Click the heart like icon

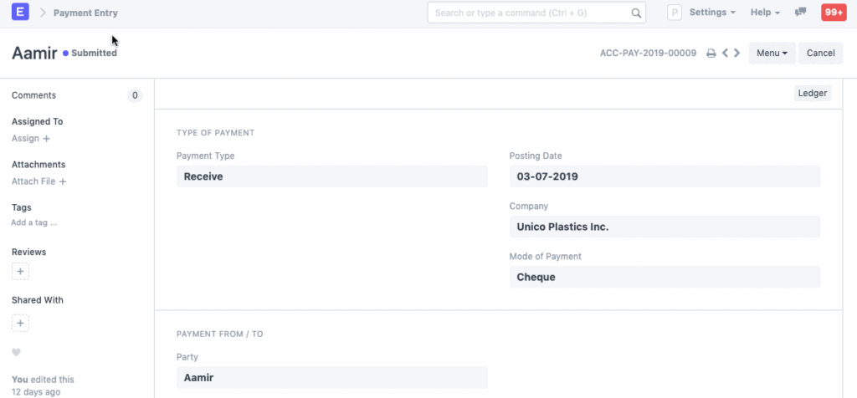click(16, 353)
